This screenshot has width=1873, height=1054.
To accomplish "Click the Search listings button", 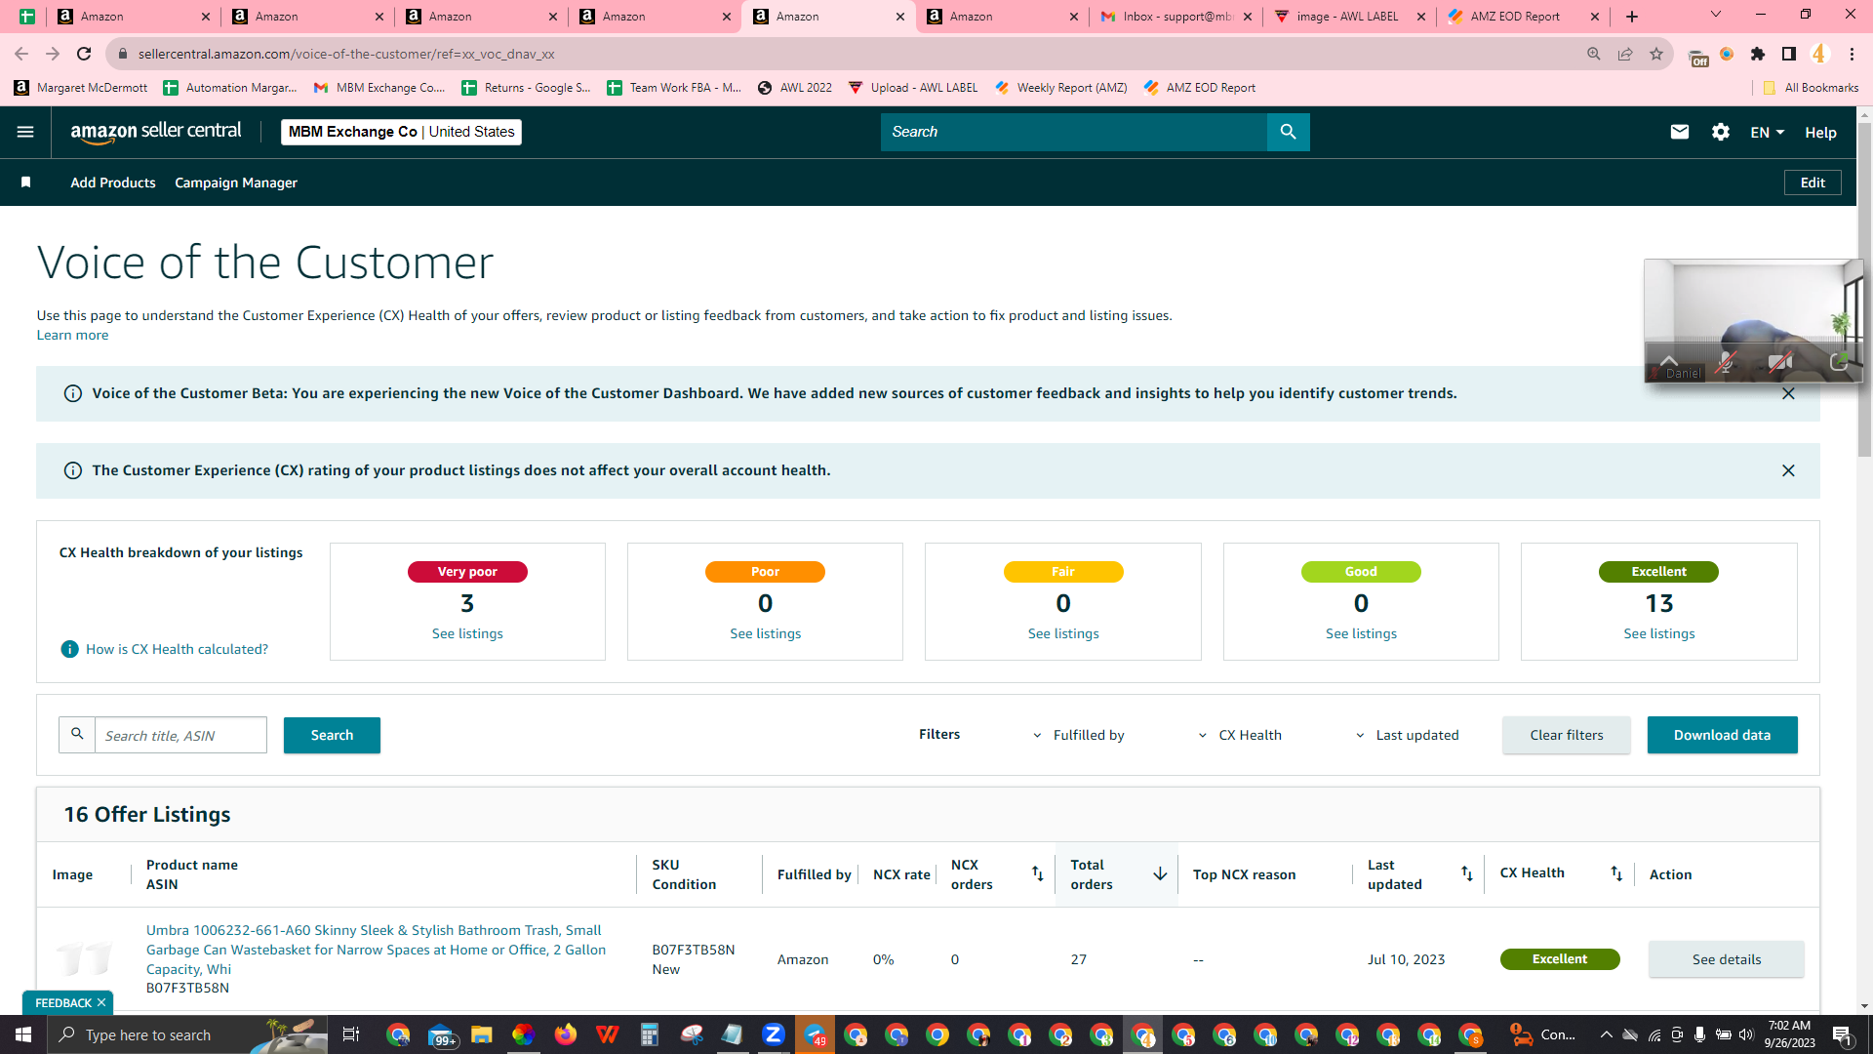I will pyautogui.click(x=332, y=735).
